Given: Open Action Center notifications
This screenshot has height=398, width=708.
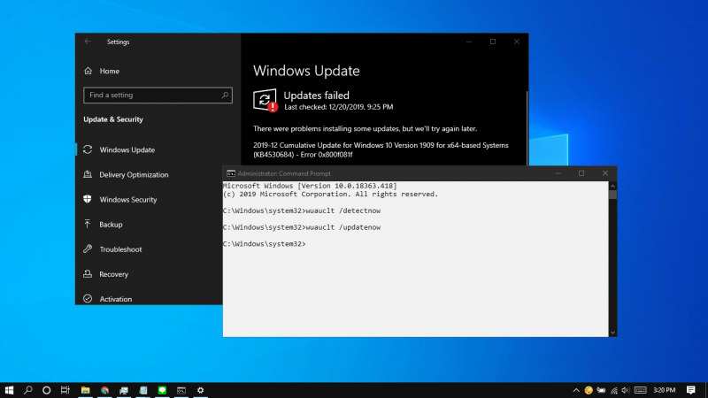Looking at the screenshot, I should click(691, 390).
